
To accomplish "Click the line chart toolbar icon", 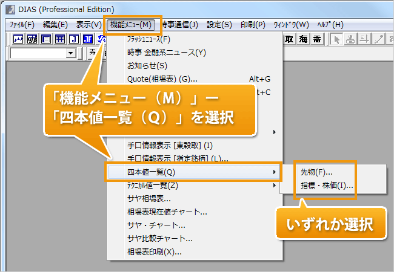I will 18,39.
